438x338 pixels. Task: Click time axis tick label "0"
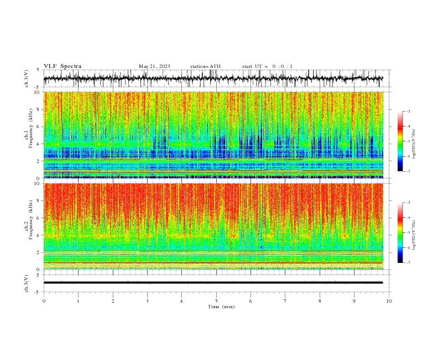tap(44, 301)
